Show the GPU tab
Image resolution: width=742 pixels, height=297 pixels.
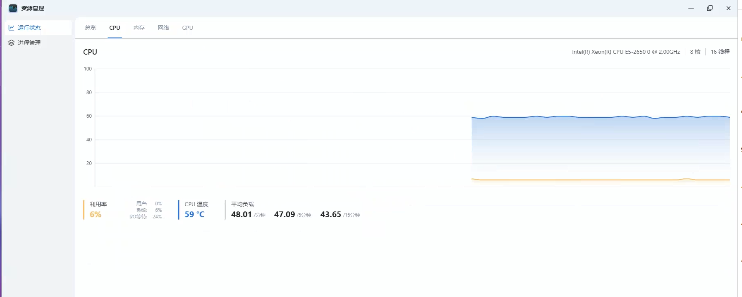pos(188,28)
